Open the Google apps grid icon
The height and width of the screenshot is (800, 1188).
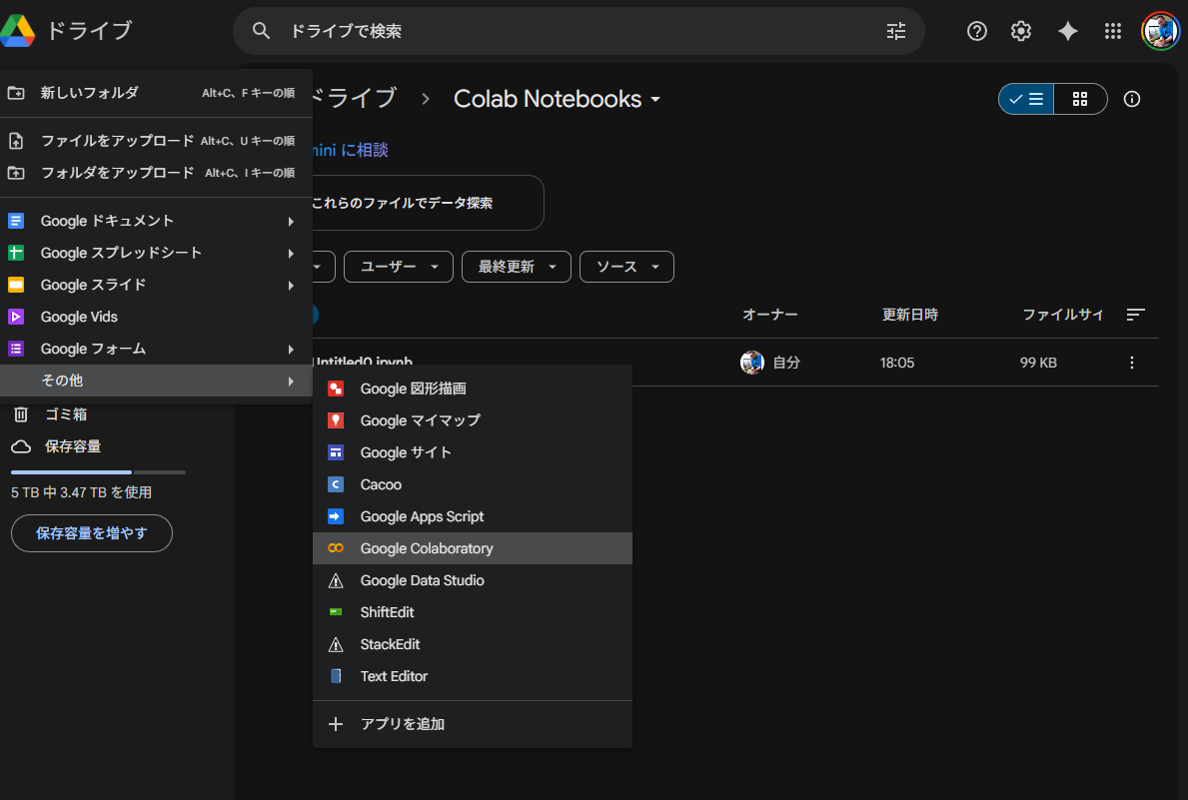[1113, 31]
